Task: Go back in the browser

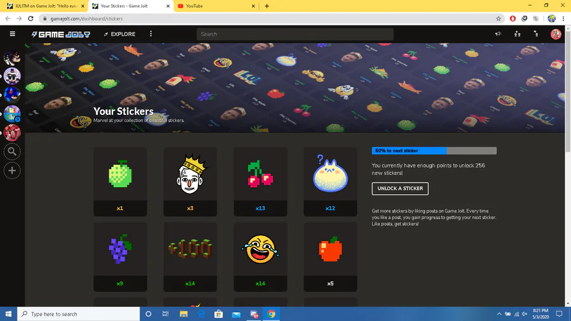Action: pyautogui.click(x=8, y=18)
